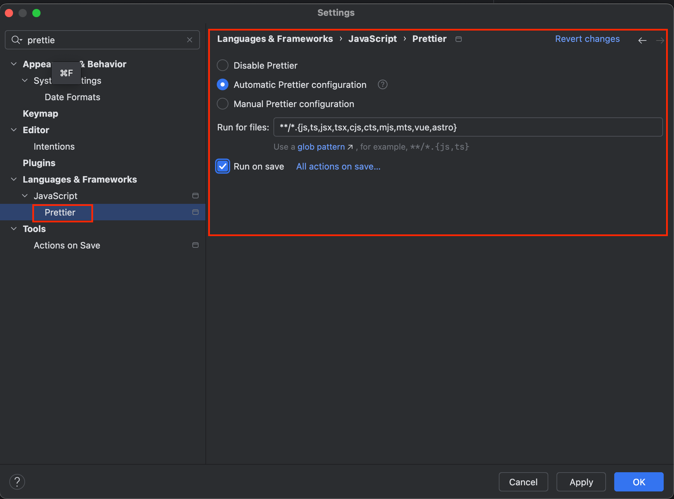674x499 pixels.
Task: Click the help icon beside Automatic configuration
Action: (382, 84)
